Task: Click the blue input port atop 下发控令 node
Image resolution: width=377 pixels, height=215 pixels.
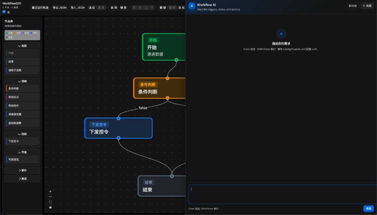Action: 119,118
